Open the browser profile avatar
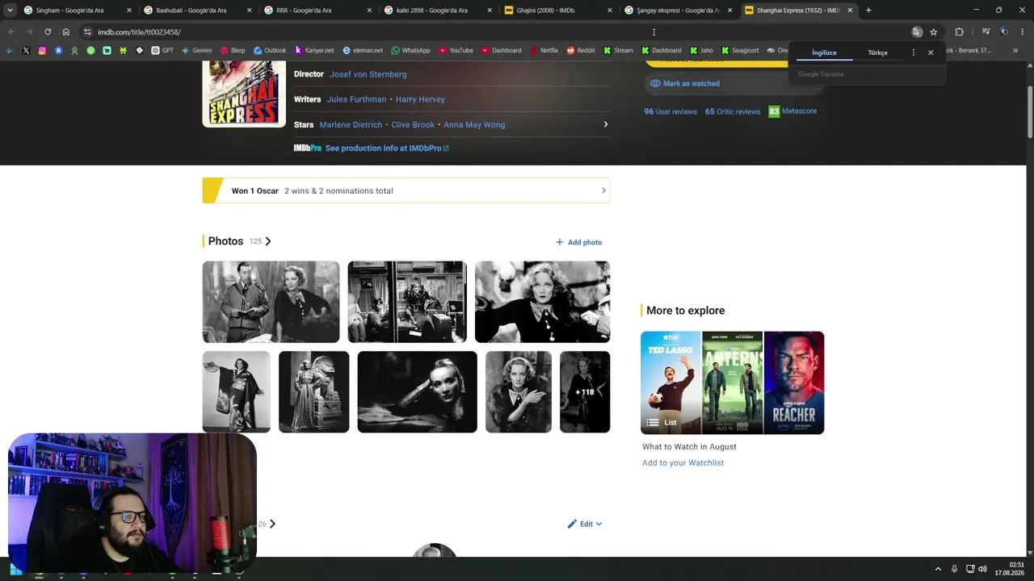The height and width of the screenshot is (581, 1034). pos(1004,32)
